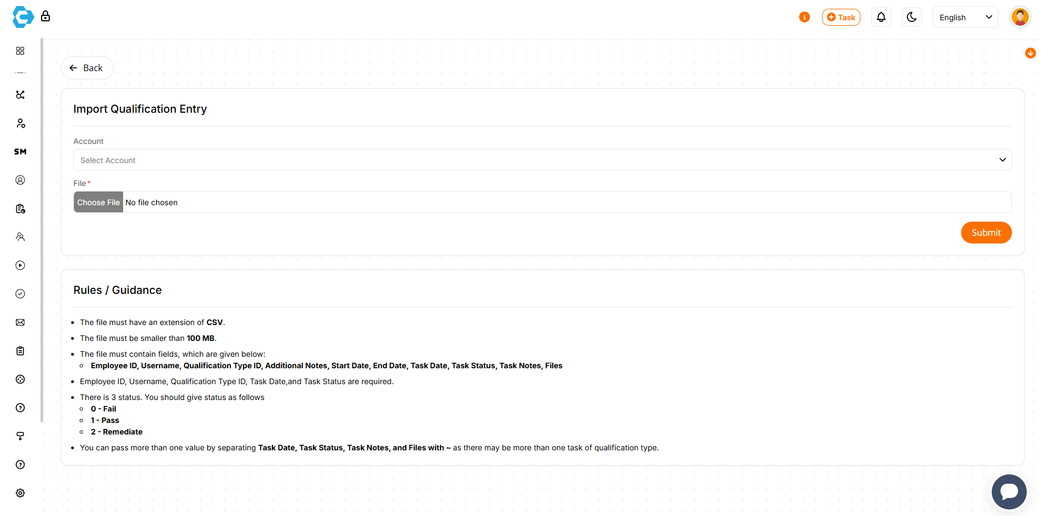Toggle dark mode with the moon icon
Viewport: 1041px width, 516px height.
pyautogui.click(x=912, y=18)
